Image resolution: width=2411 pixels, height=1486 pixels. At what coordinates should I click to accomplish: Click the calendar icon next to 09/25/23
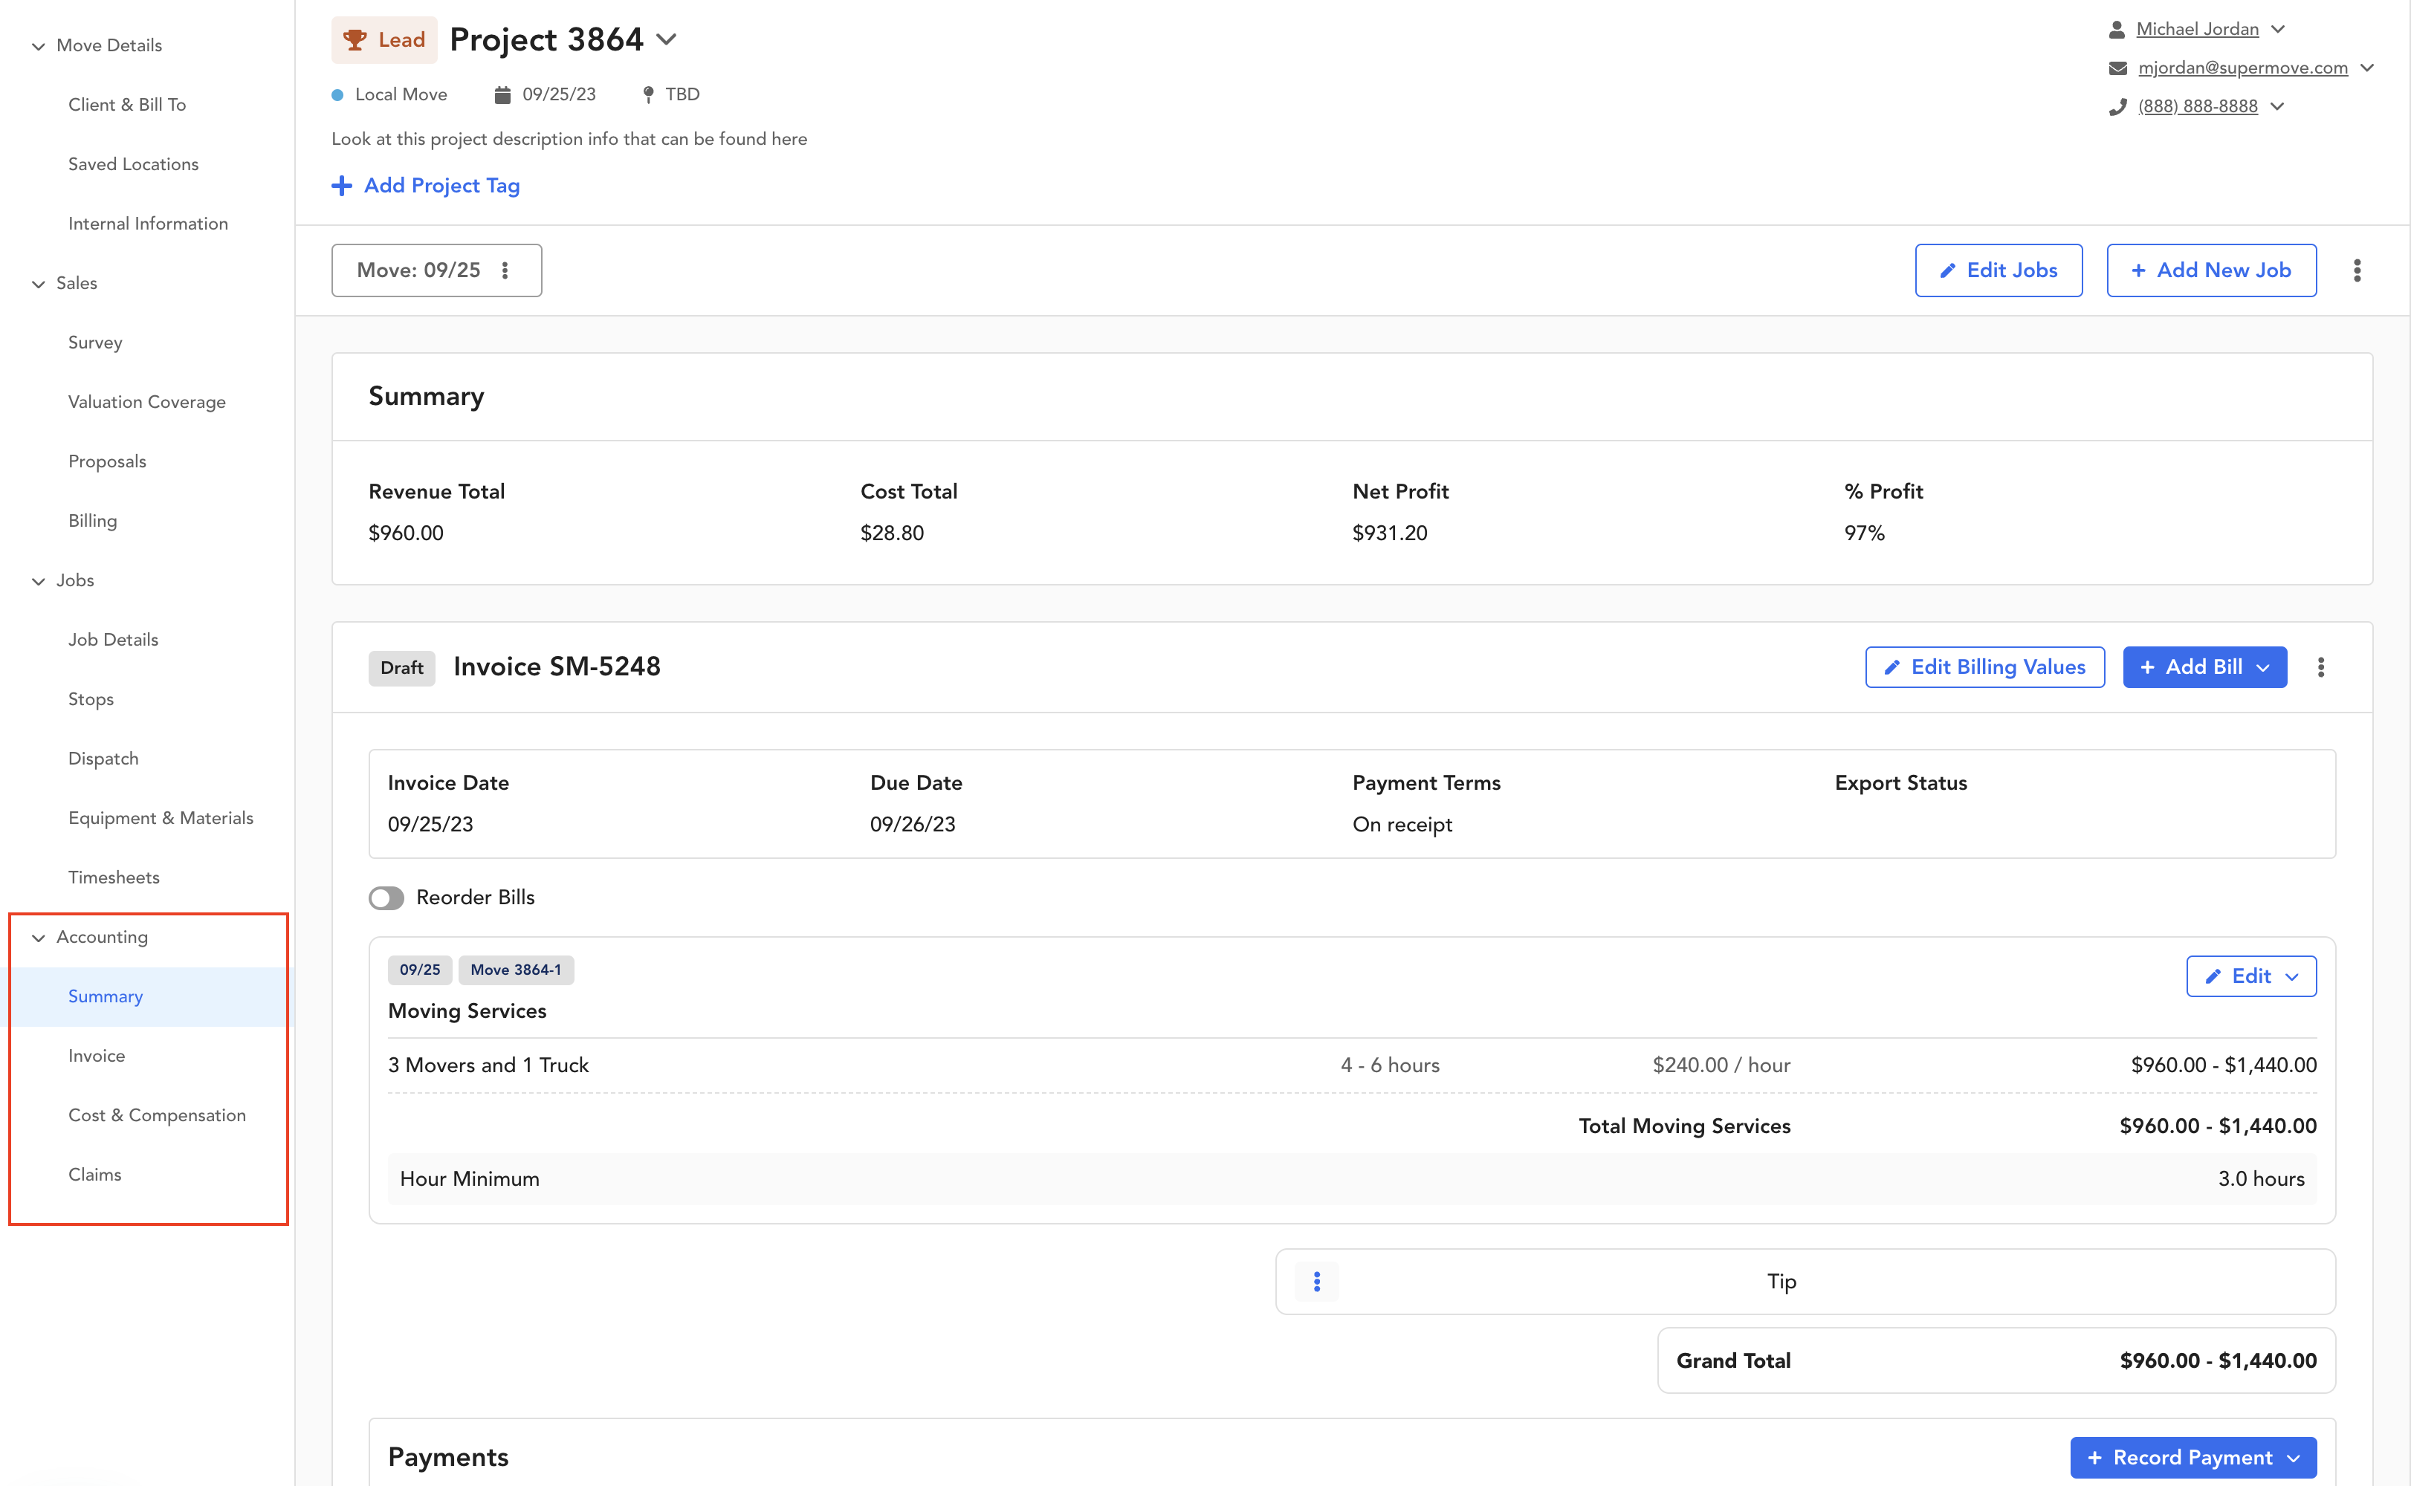click(x=501, y=94)
